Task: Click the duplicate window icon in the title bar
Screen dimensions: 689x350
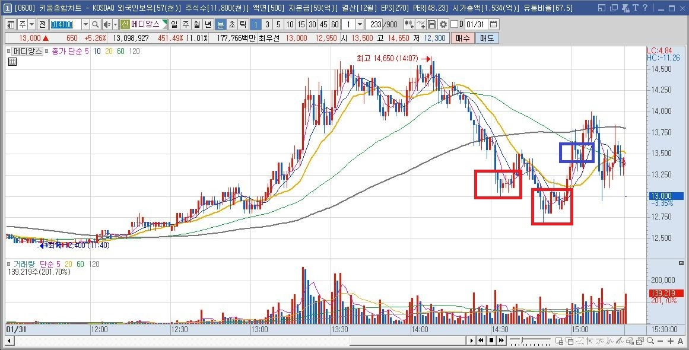Action: pyautogui.click(x=614, y=8)
